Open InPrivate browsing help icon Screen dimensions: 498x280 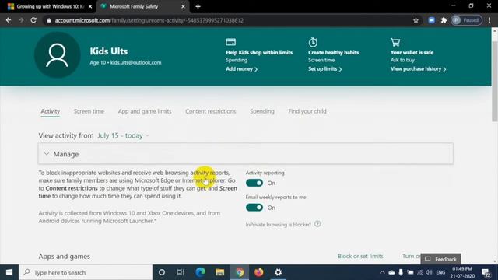tap(317, 224)
